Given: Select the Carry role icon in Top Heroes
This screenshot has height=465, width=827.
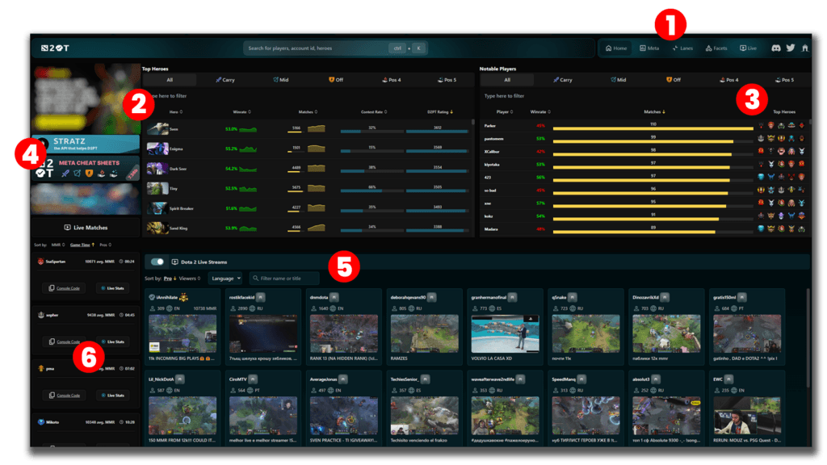Looking at the screenshot, I should [218, 80].
